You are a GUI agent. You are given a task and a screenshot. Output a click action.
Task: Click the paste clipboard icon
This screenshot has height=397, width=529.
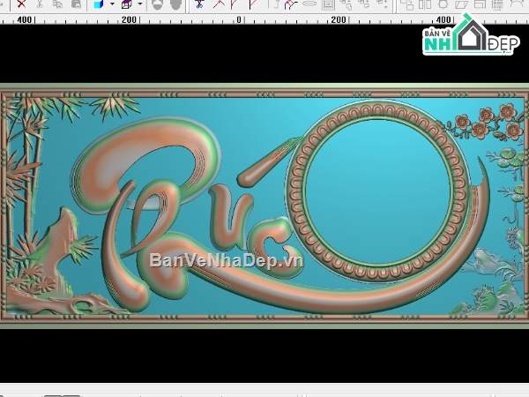pyautogui.click(x=76, y=4)
